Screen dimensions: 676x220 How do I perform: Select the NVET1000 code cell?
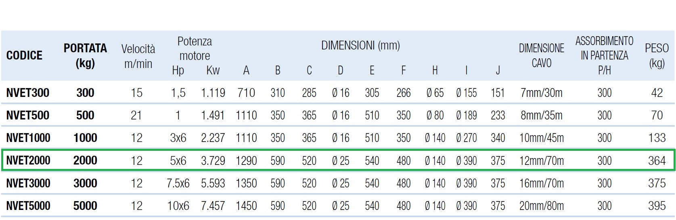point(28,138)
